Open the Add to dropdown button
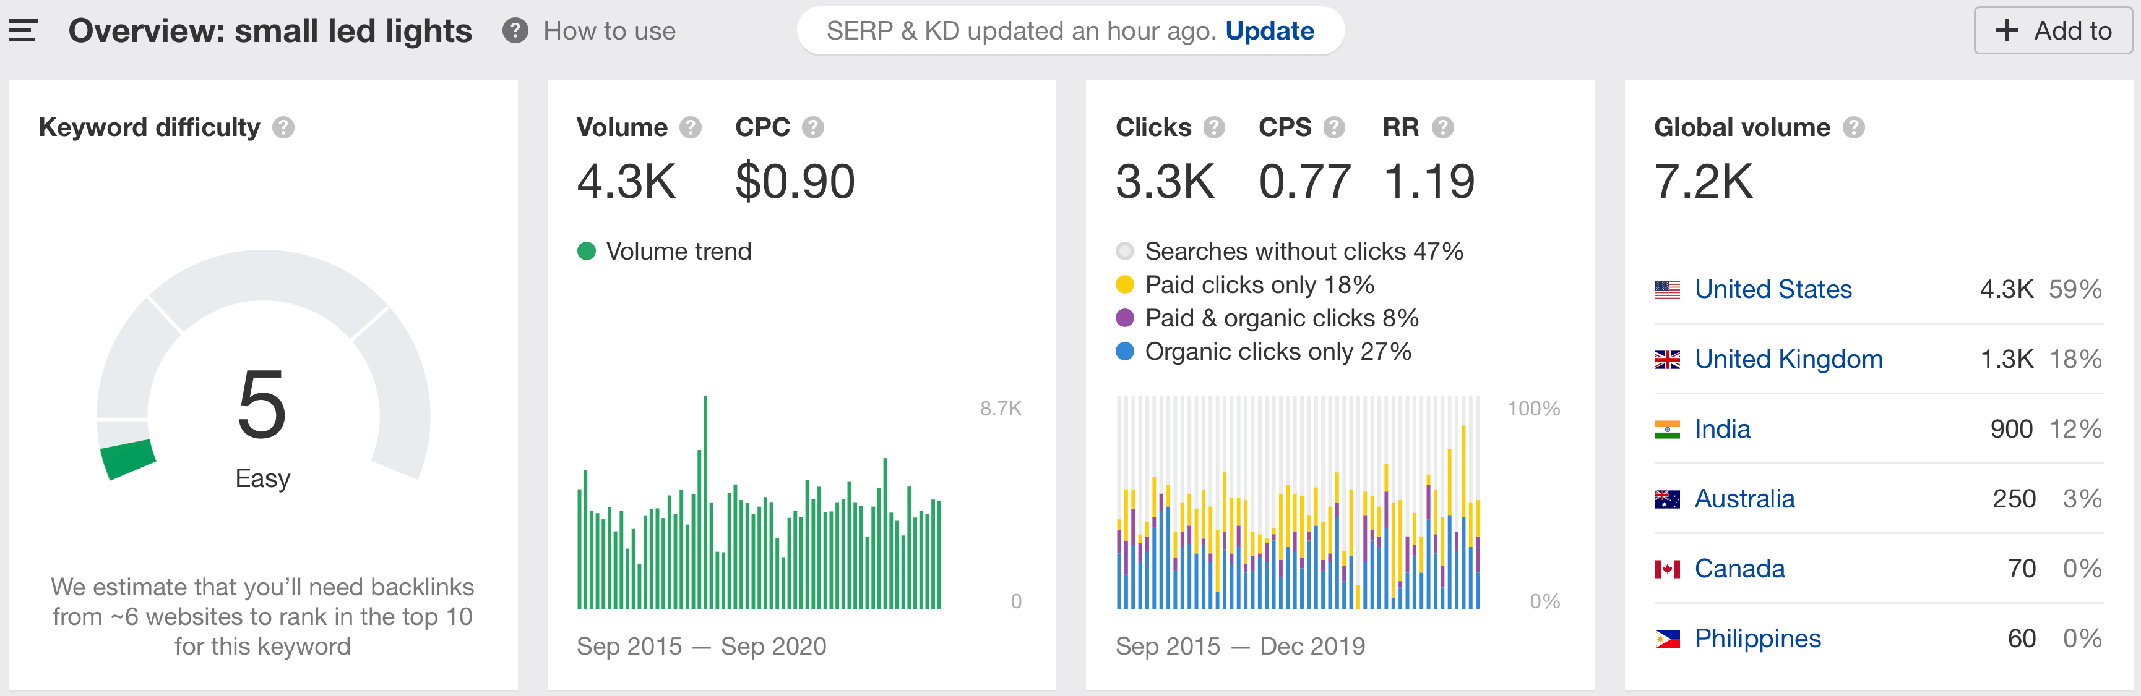 pos(2053,31)
